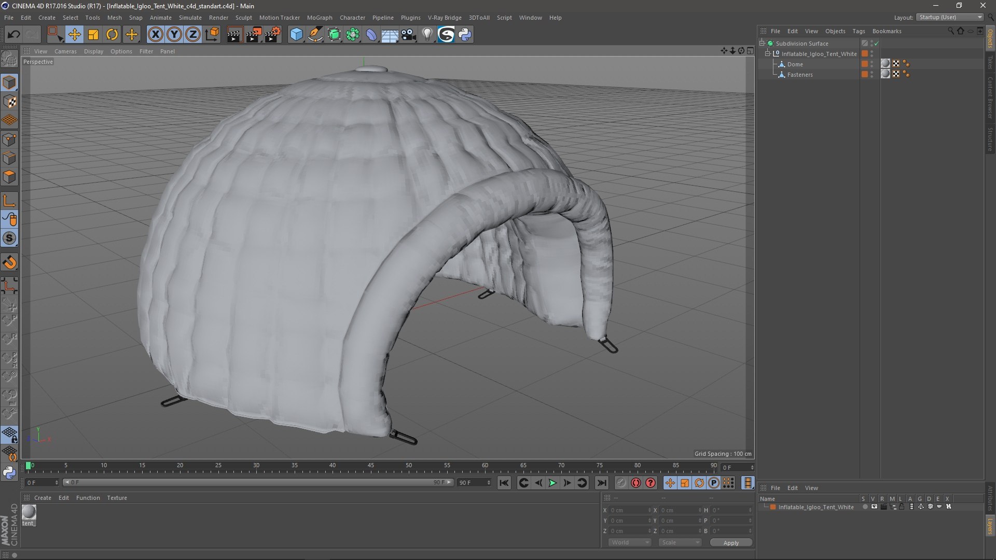Select the tent material thumbnail
Screen dimensions: 996x560
tap(29, 512)
